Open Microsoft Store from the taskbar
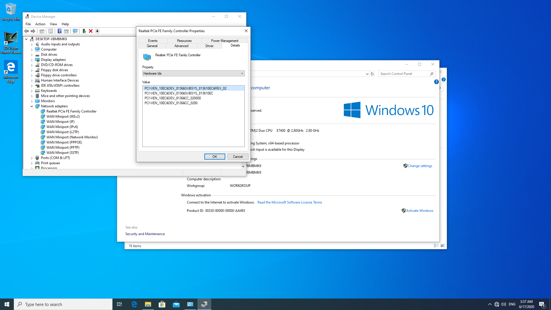The image size is (551, 310). coord(162,304)
